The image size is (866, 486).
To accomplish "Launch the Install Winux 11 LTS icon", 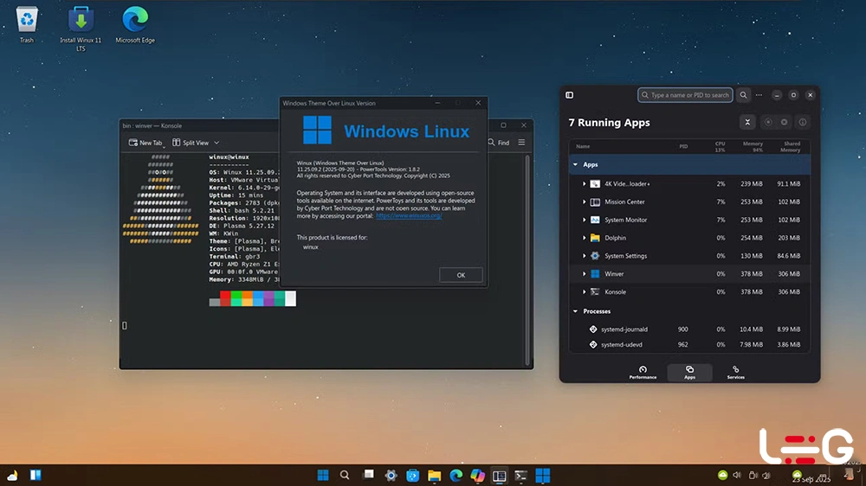I will [81, 19].
